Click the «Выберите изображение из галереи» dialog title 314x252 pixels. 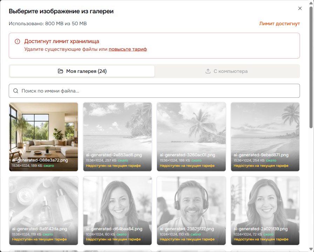pyautogui.click(x=61, y=11)
